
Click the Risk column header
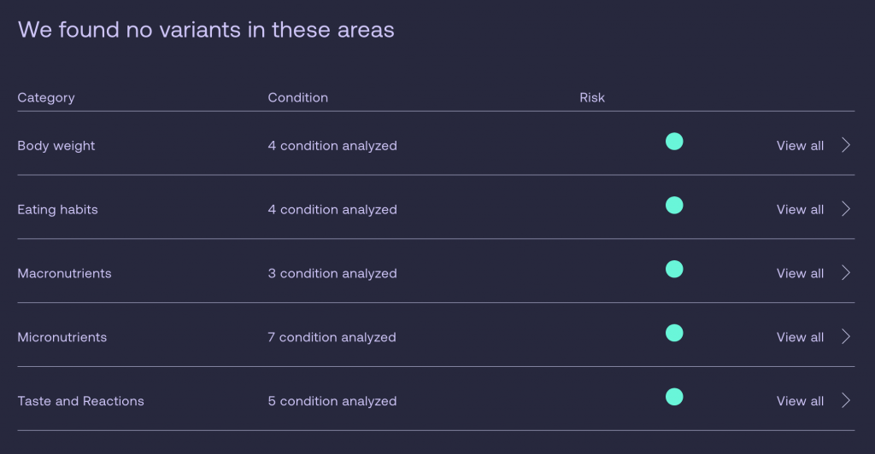[592, 97]
